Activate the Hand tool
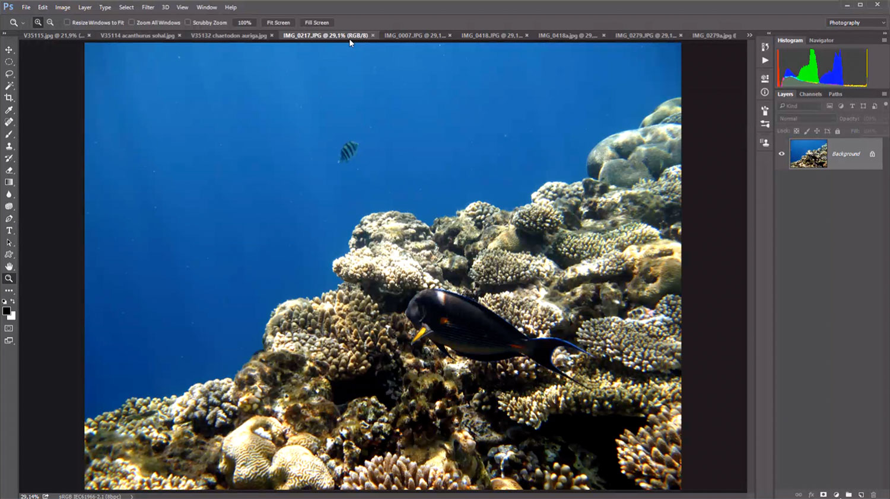Screen dimensions: 890x499 [9, 267]
